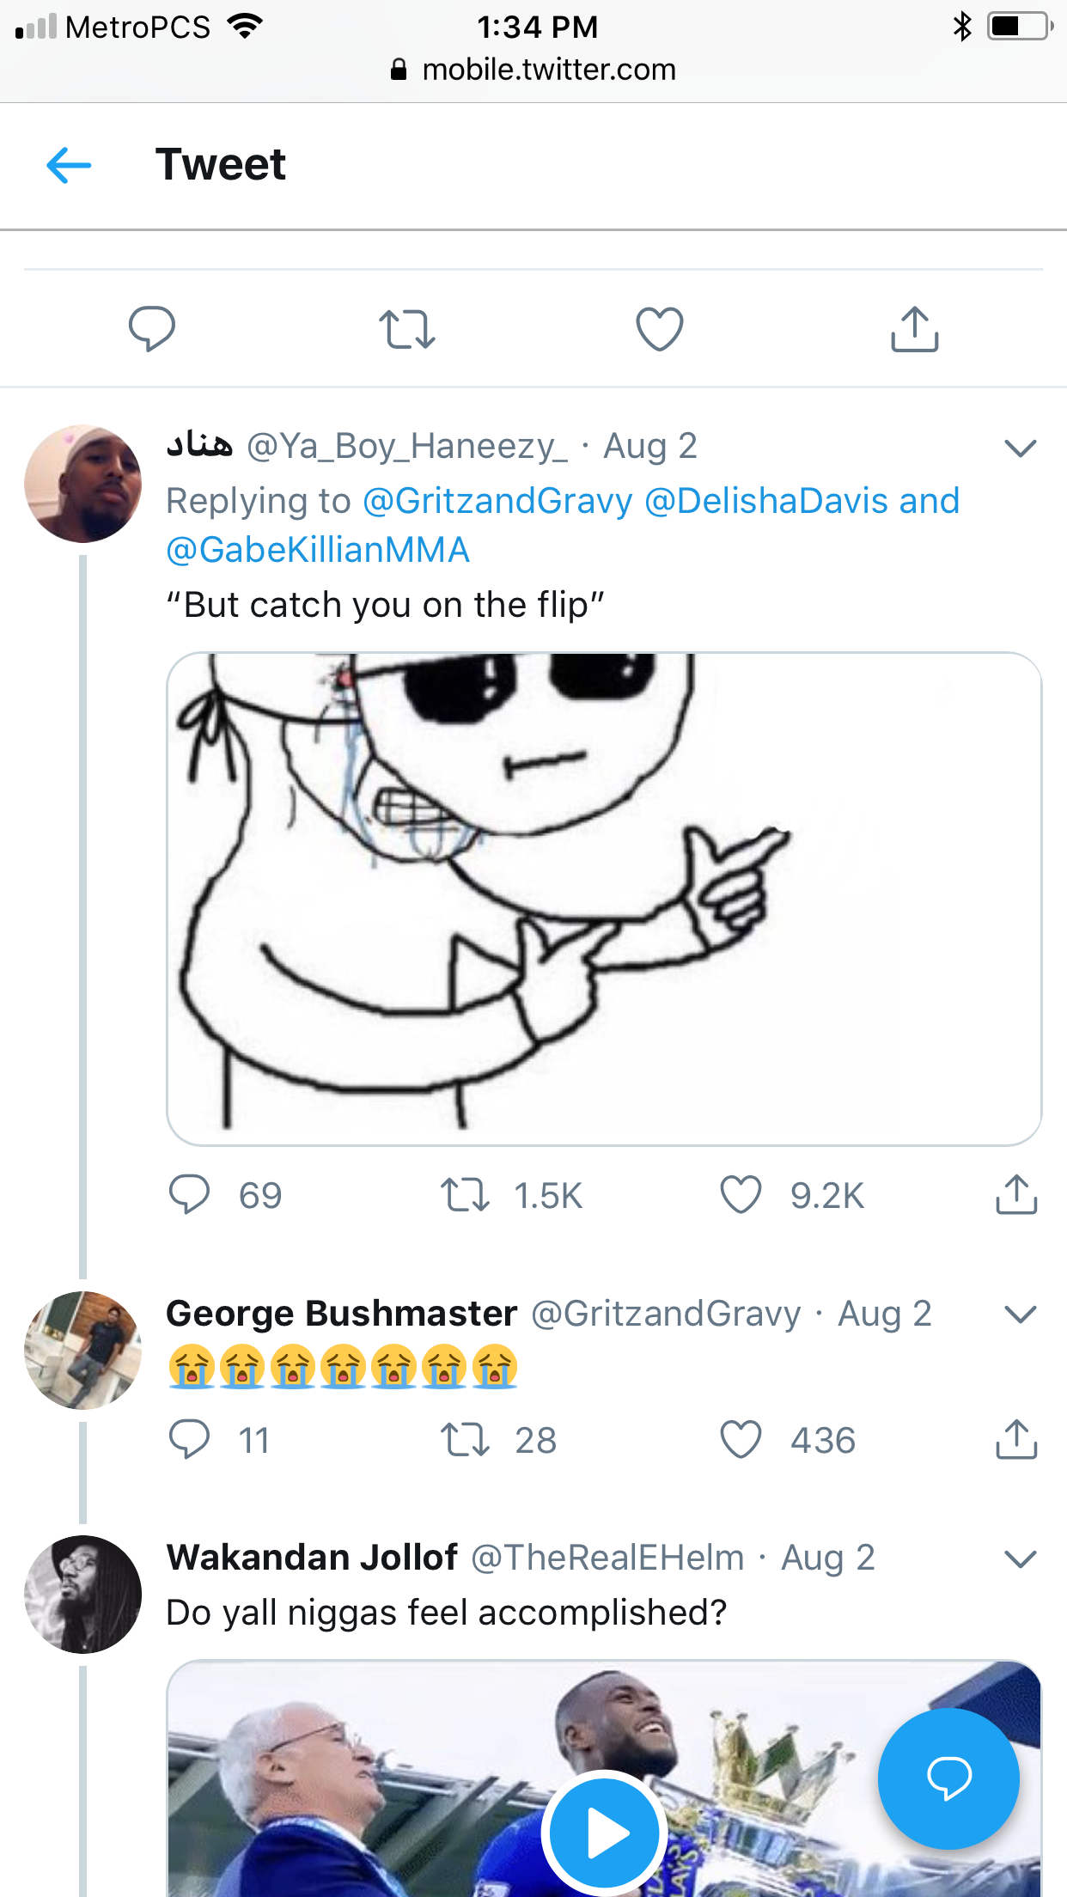Play the video in Wakandan Jollof's tweet
Image resolution: width=1067 pixels, height=1897 pixels.
pyautogui.click(x=605, y=1833)
